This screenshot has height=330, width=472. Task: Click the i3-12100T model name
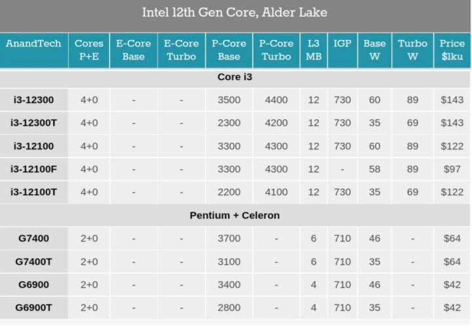(x=33, y=192)
